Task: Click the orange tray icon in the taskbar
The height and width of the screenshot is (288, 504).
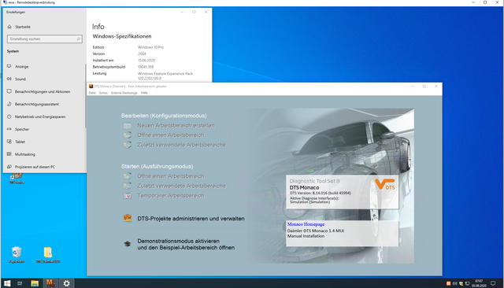Action: coord(448,283)
